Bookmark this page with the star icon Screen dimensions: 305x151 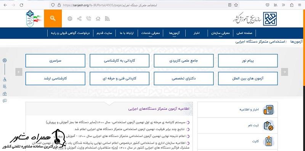click(x=236, y=5)
